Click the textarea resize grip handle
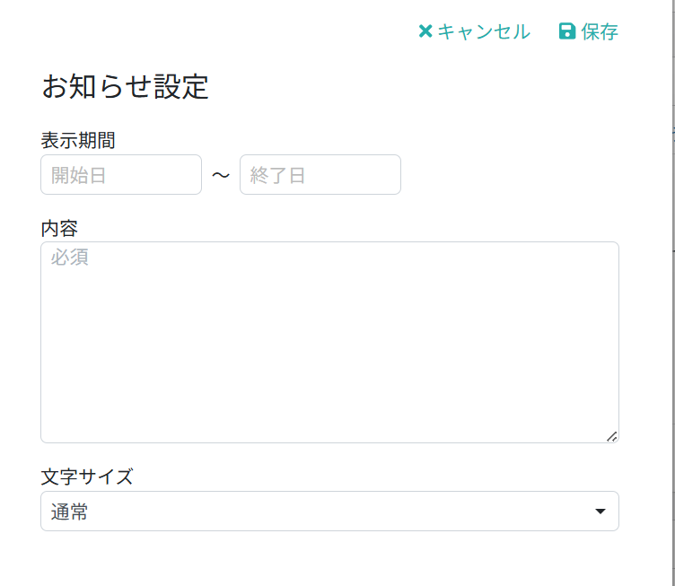675x586 pixels. click(x=612, y=436)
